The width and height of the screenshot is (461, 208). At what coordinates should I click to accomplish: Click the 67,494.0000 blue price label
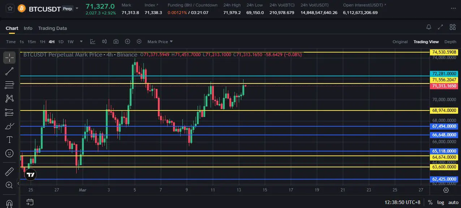pos(444,126)
